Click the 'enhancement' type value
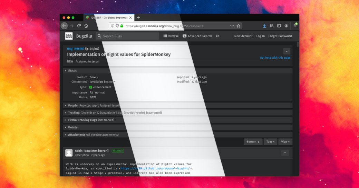 [x=102, y=87]
